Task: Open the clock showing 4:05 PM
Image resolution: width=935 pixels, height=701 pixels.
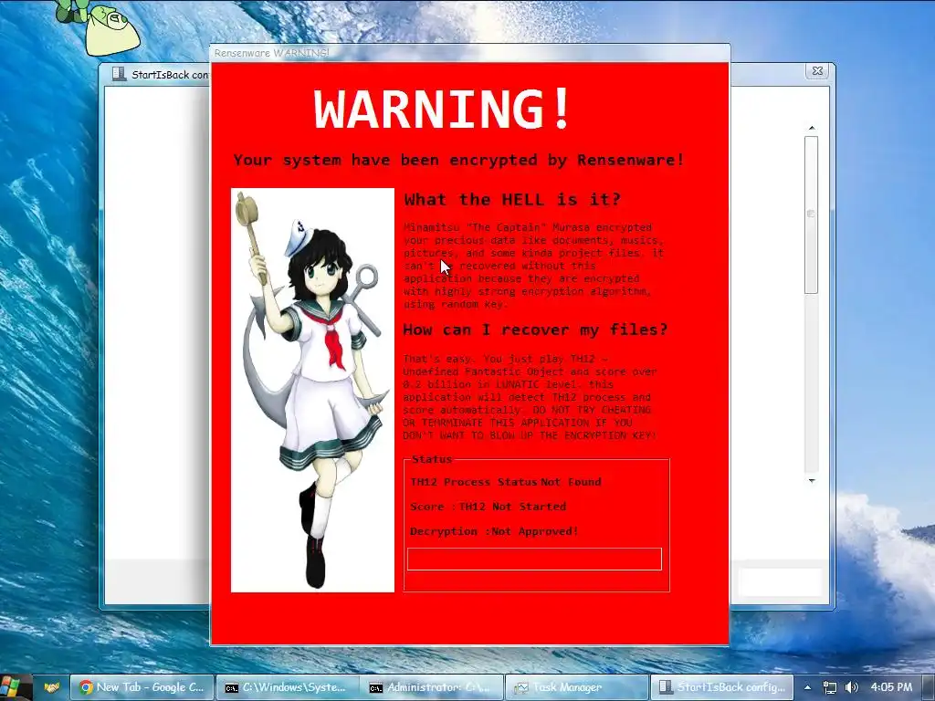Action: tap(891, 687)
